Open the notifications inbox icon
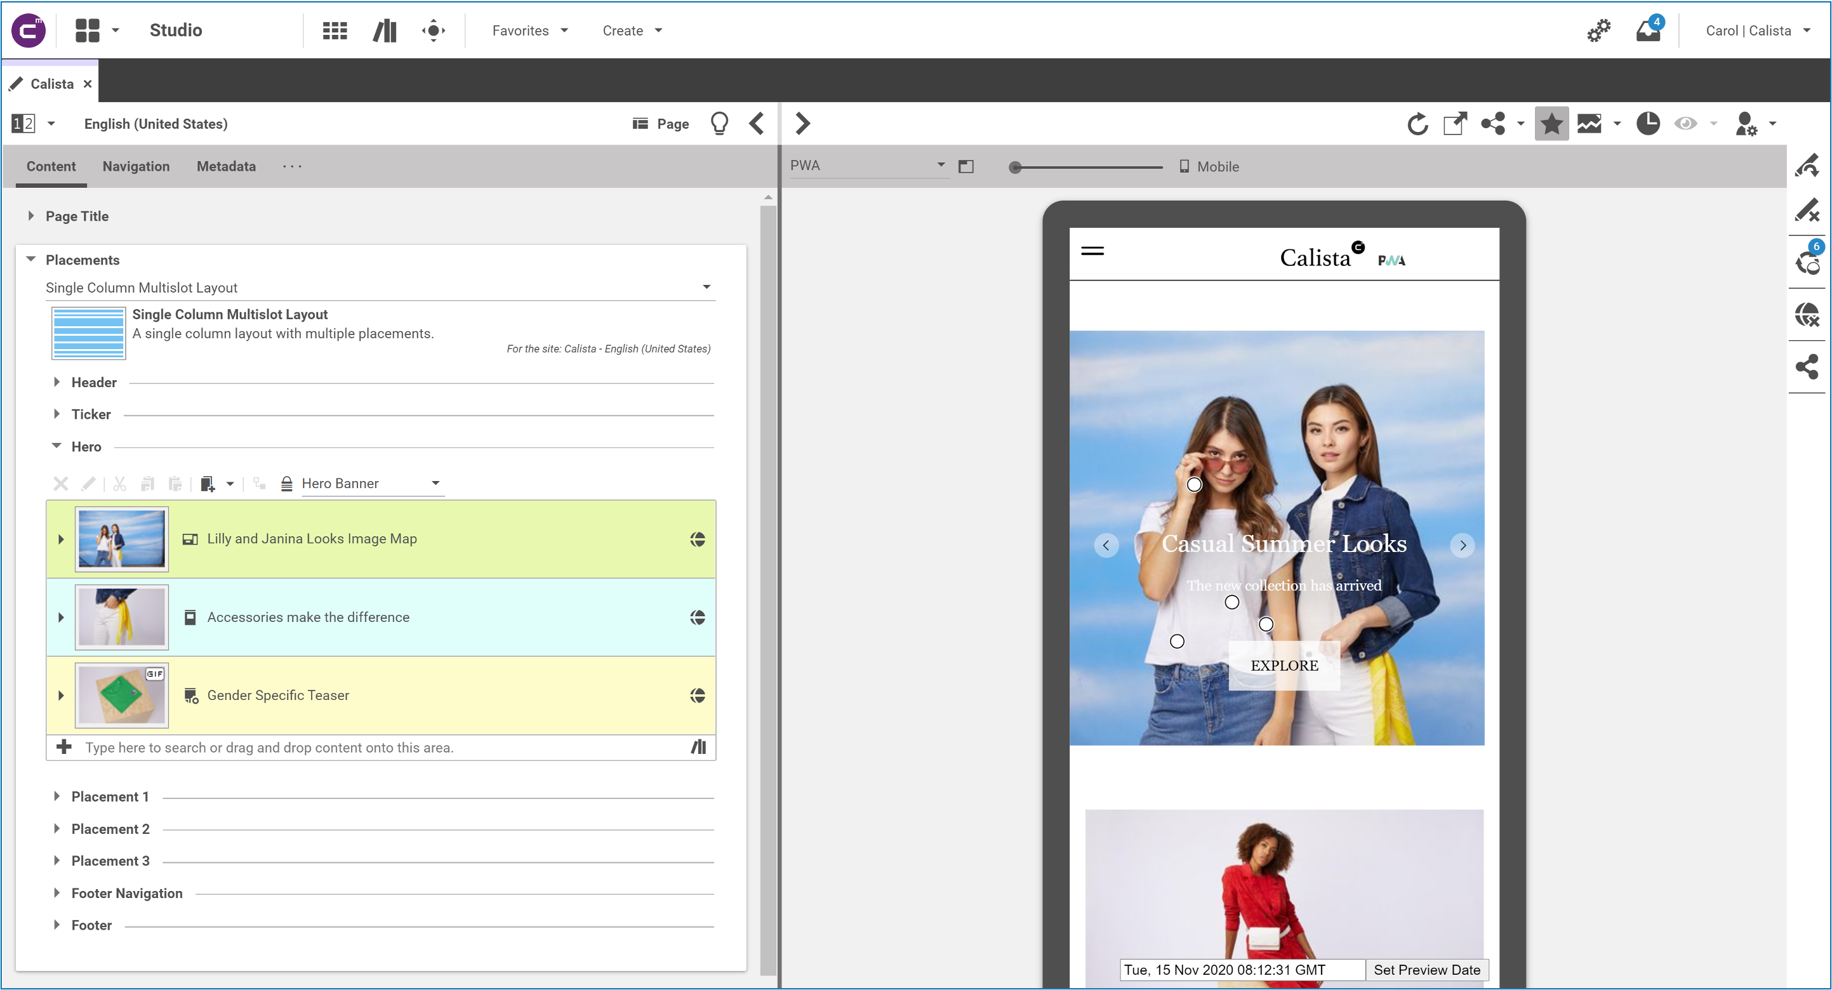 click(1649, 30)
